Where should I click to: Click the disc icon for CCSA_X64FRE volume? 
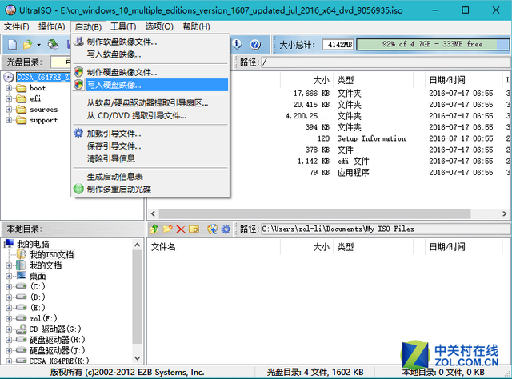pos(9,78)
